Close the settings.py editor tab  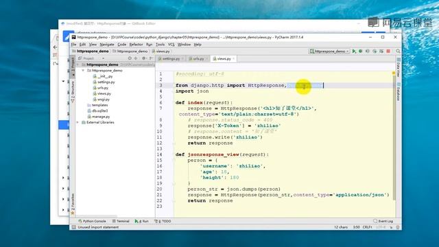[182, 58]
